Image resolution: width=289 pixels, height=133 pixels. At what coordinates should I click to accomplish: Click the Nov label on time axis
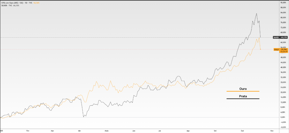272,131
